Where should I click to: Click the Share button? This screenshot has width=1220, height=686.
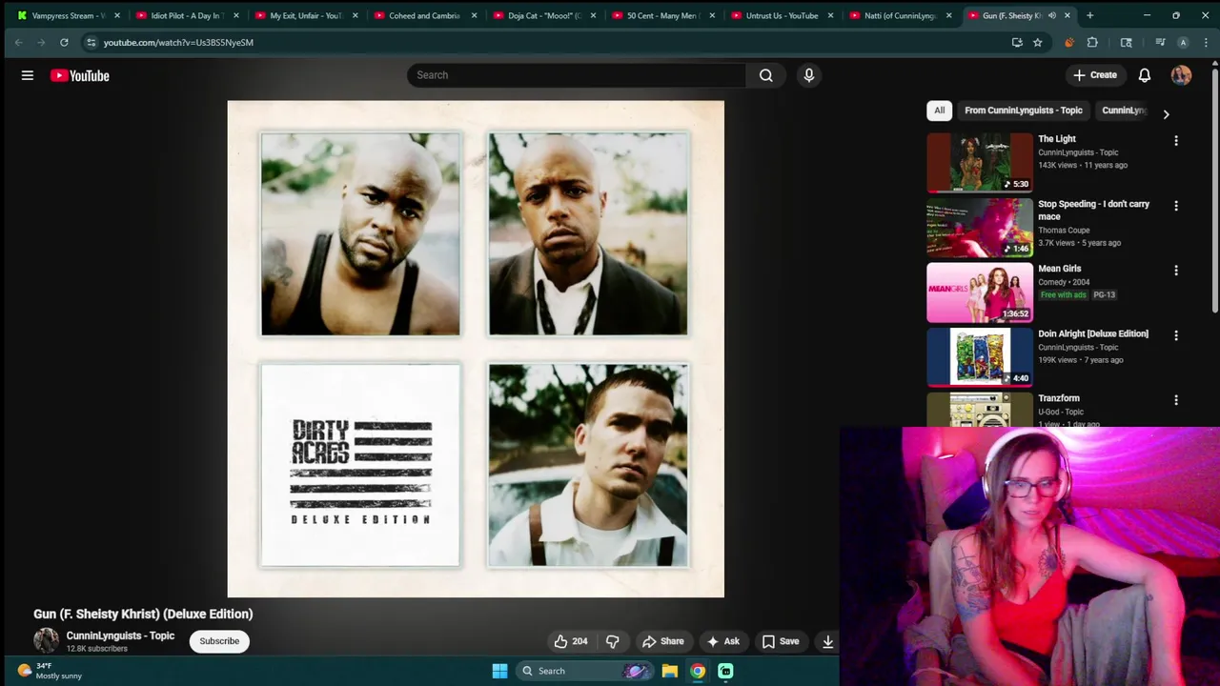tap(663, 641)
